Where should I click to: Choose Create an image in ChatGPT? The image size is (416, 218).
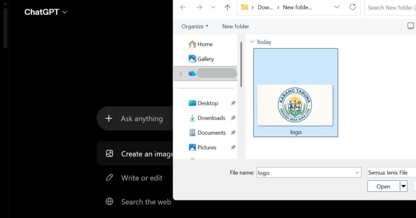(x=135, y=154)
